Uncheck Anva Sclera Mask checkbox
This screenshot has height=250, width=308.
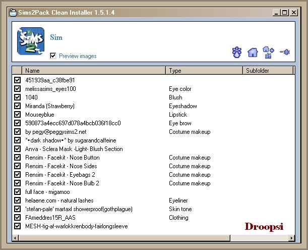point(17,149)
